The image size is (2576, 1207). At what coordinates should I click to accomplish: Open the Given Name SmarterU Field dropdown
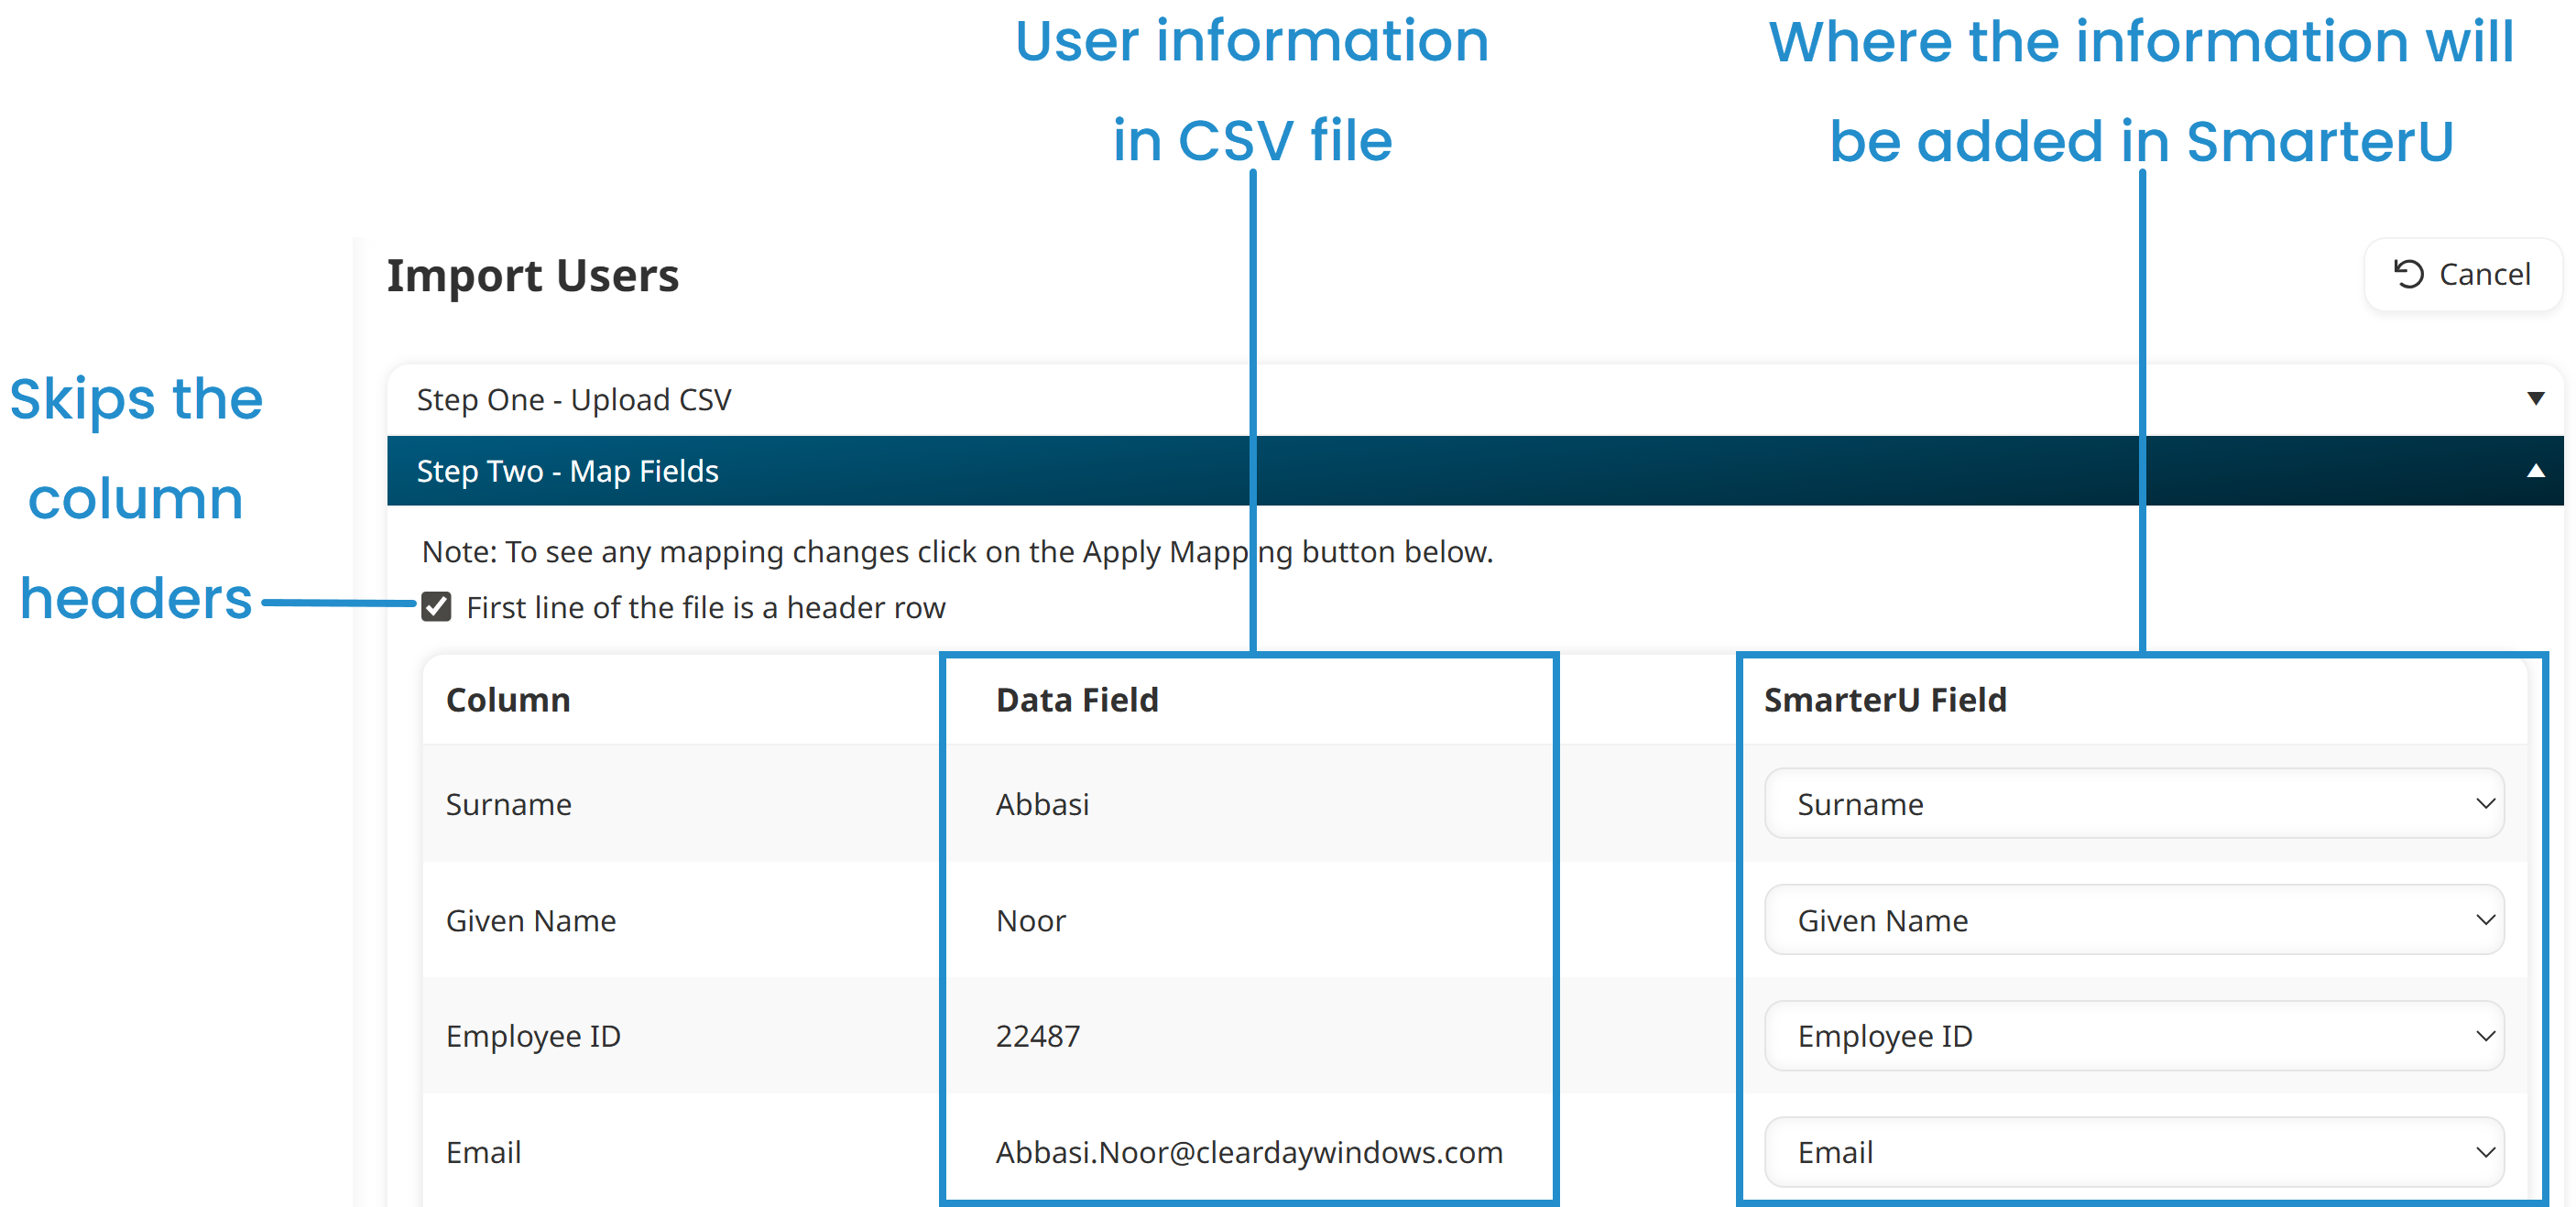(x=2134, y=920)
